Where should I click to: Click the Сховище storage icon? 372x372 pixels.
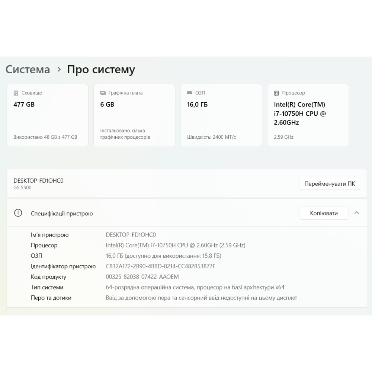pos(16,93)
